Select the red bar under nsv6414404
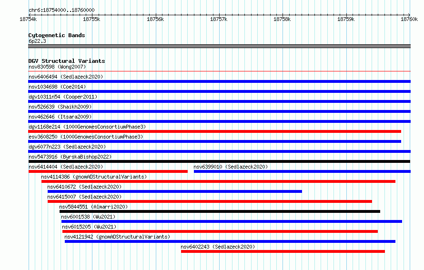The image size is (424, 270). (108, 171)
